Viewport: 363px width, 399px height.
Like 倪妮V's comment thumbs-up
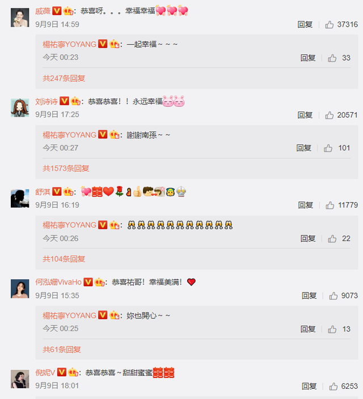click(333, 387)
